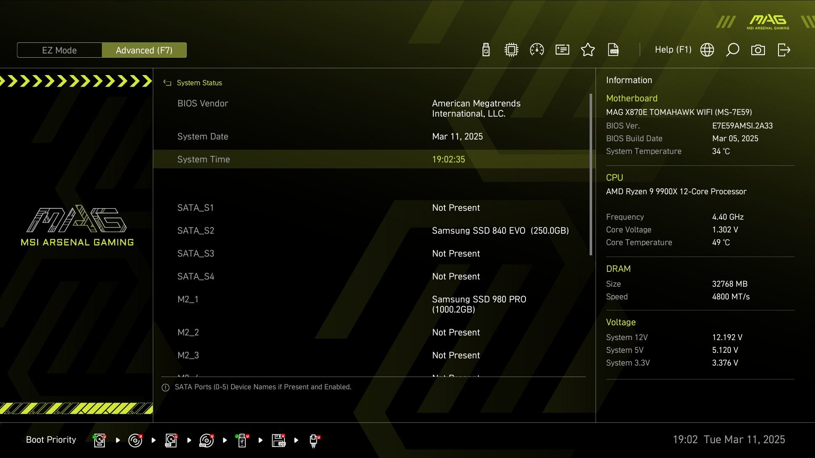Click the System Temperature 34 °C value

pyautogui.click(x=721, y=151)
